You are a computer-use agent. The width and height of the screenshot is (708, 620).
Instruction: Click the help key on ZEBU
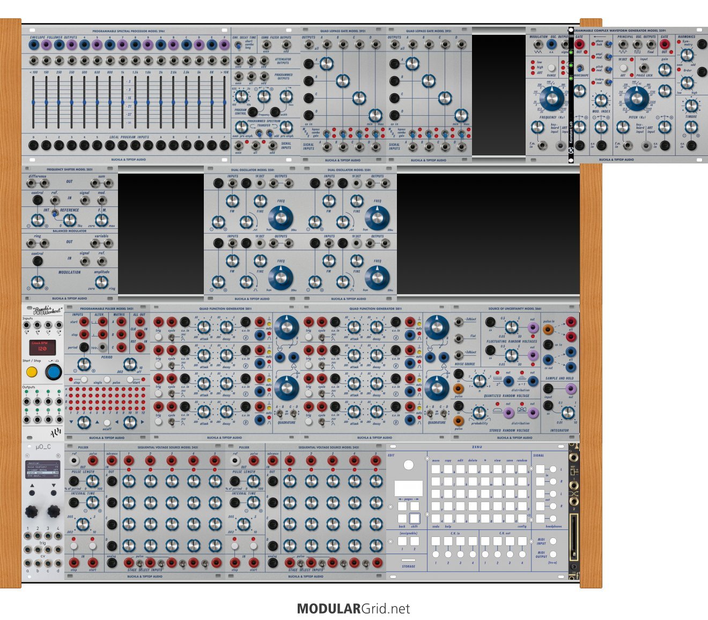[x=448, y=519]
